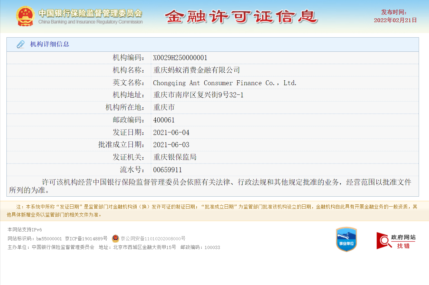Image resolution: width=429 pixels, height=285 pixels.
Task: Select the name 重庆蚂蚁消费金融有限公司
Action: coord(197,70)
